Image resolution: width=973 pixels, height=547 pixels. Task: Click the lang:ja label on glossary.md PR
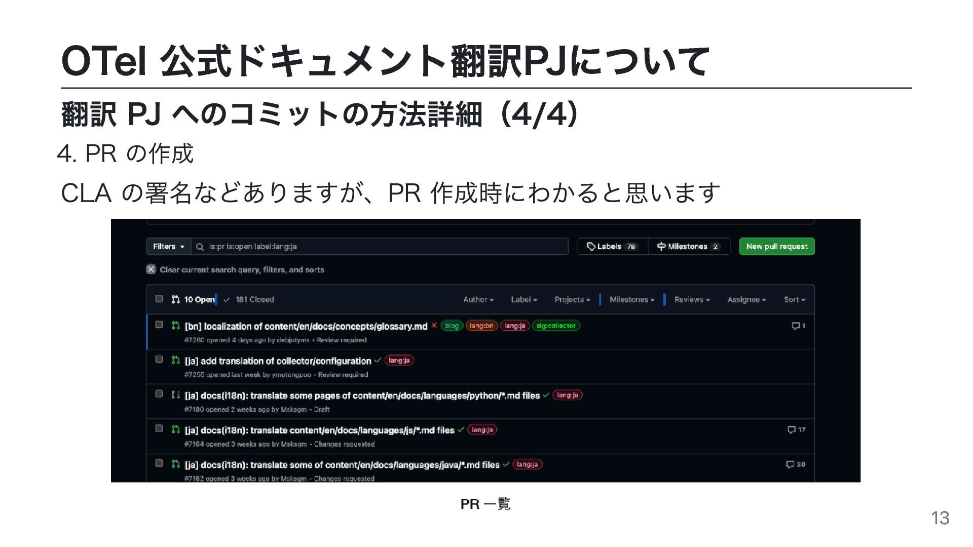(515, 326)
